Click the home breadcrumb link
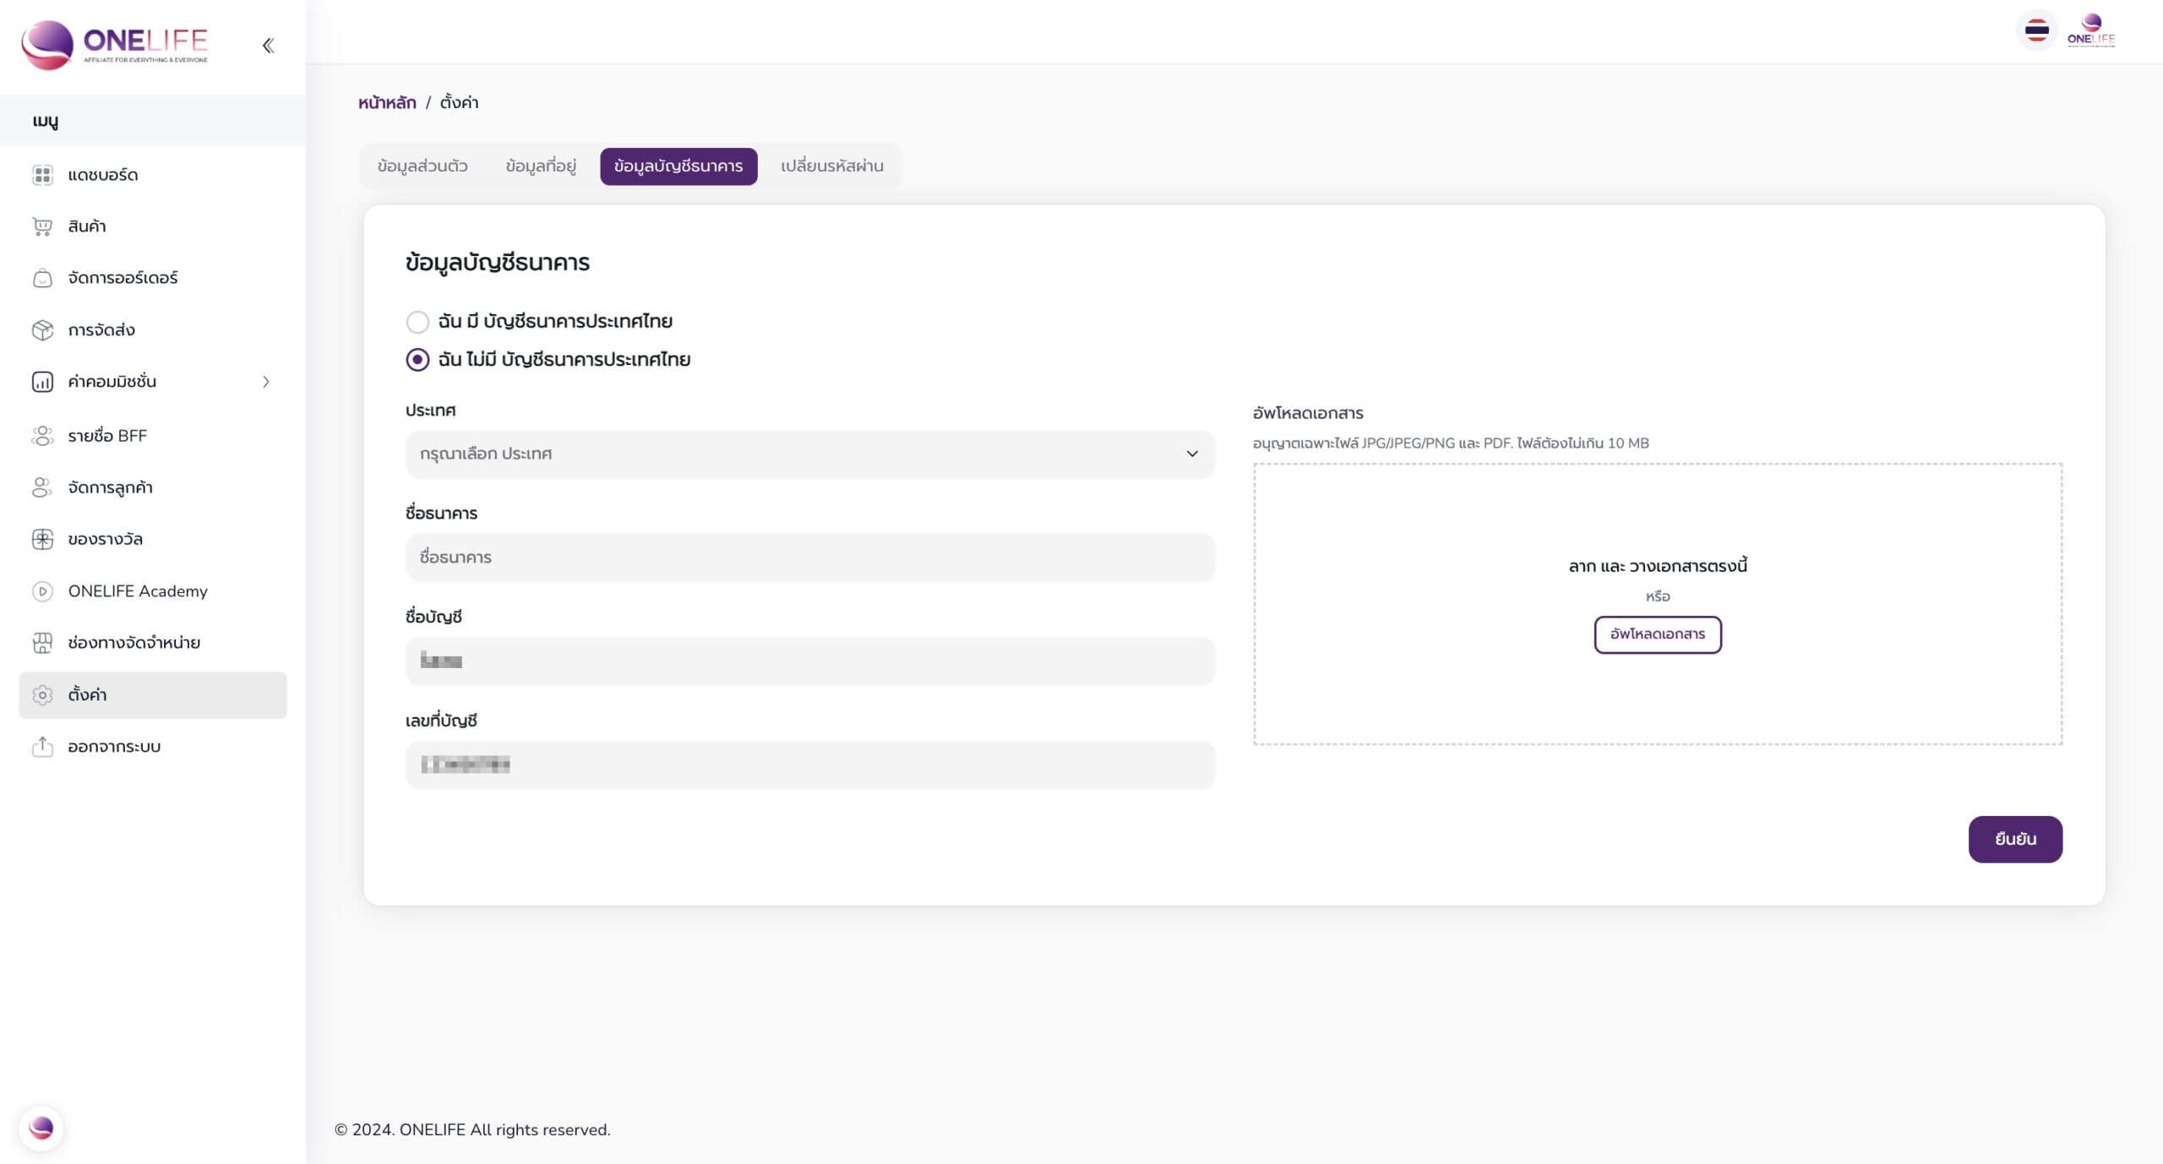 [387, 103]
